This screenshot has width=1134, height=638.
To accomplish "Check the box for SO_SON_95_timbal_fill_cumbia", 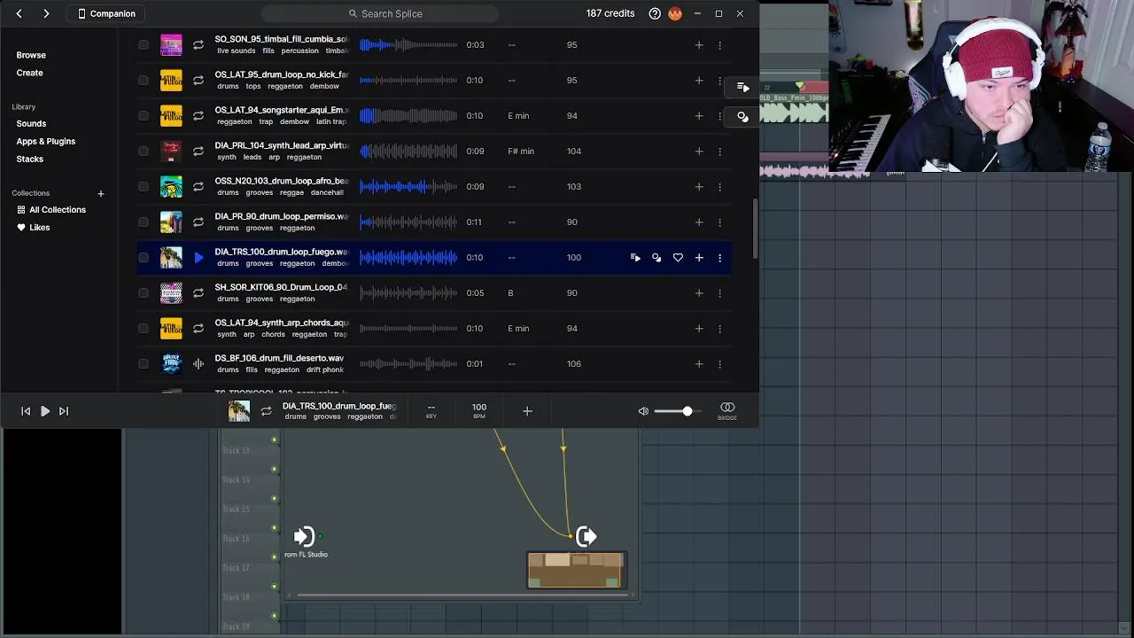I will (x=144, y=45).
